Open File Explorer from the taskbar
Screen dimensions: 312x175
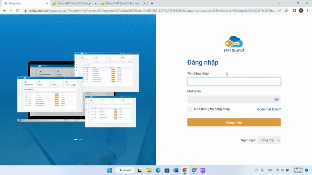[x=149, y=170]
